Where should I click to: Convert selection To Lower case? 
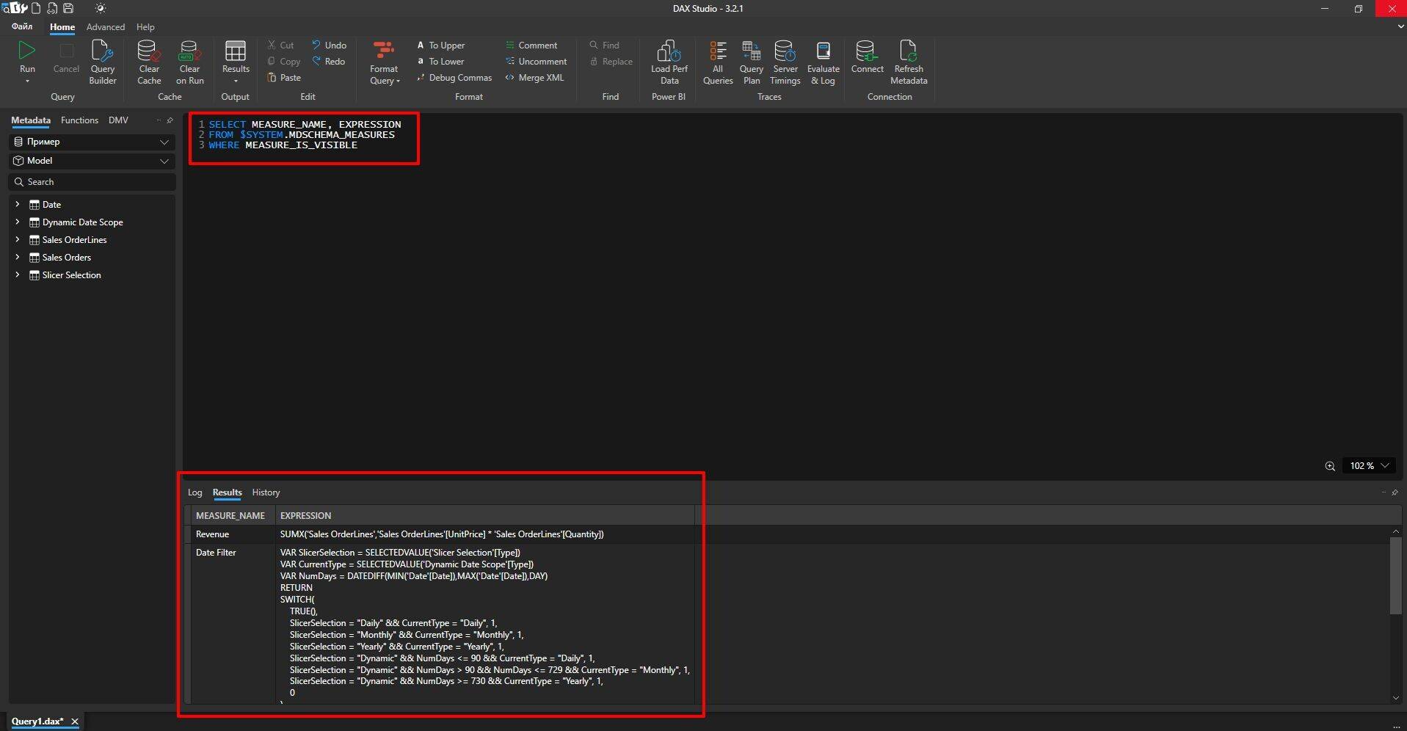click(440, 62)
